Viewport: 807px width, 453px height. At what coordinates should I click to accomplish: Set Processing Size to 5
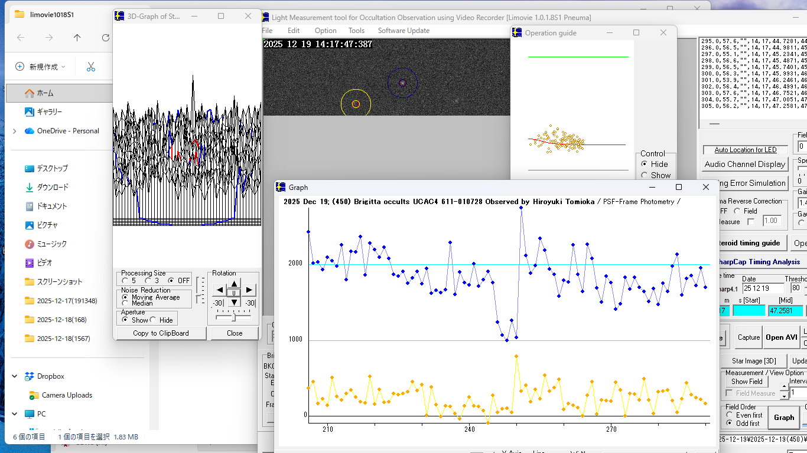click(125, 281)
